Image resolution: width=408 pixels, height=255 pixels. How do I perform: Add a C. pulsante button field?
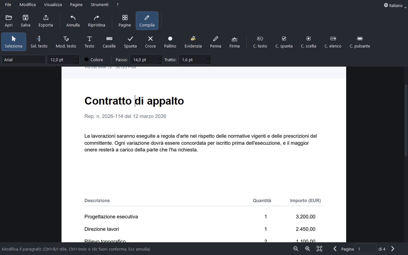360,42
